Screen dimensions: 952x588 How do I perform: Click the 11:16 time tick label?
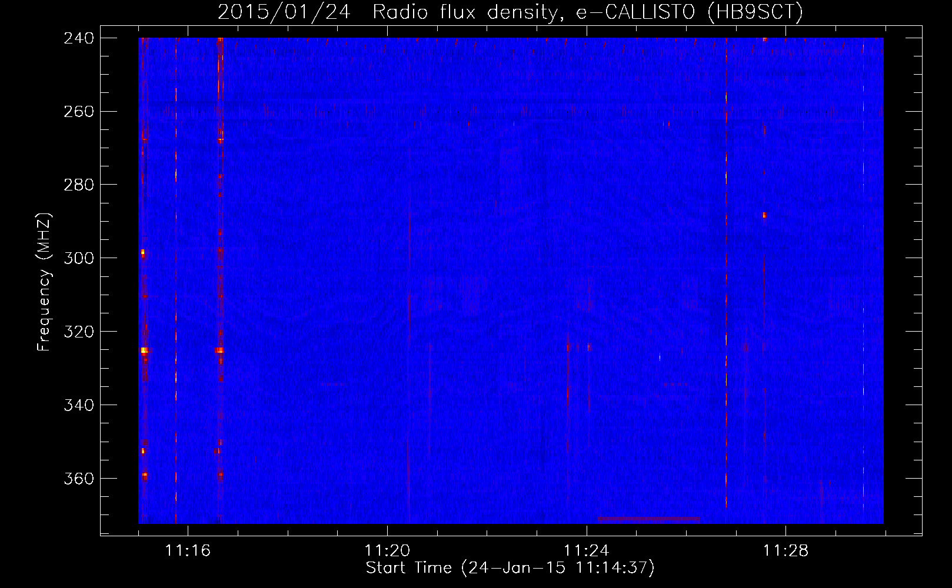pyautogui.click(x=188, y=551)
